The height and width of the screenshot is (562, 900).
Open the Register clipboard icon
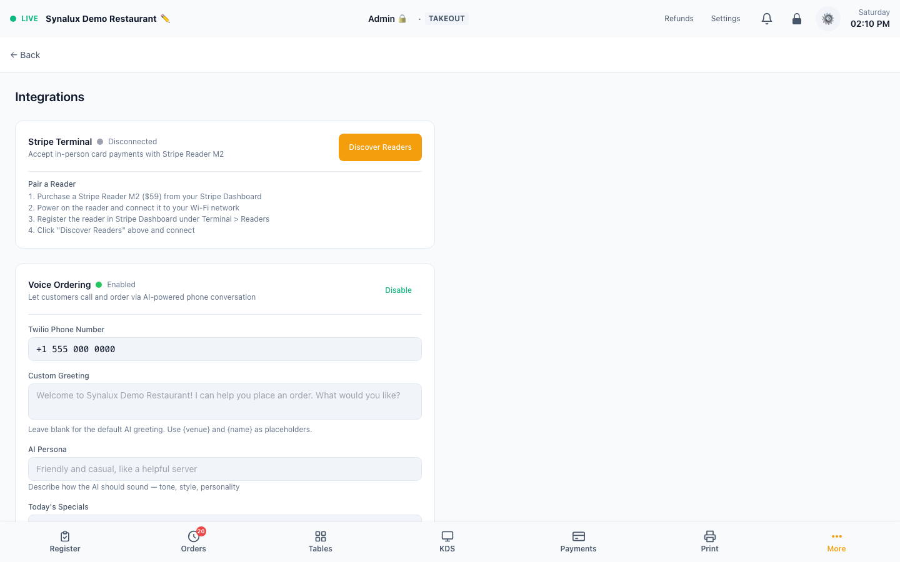65,536
